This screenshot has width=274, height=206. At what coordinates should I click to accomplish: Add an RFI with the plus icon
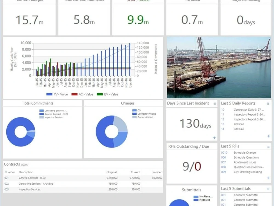pyautogui.click(x=268, y=178)
